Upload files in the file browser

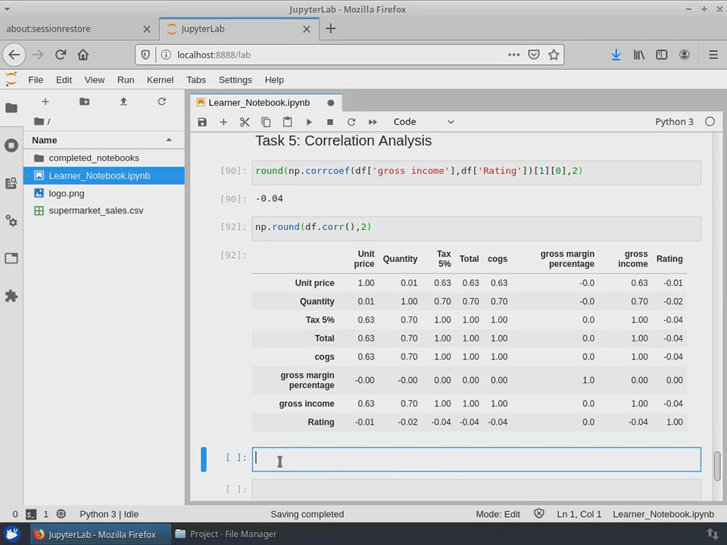[123, 101]
